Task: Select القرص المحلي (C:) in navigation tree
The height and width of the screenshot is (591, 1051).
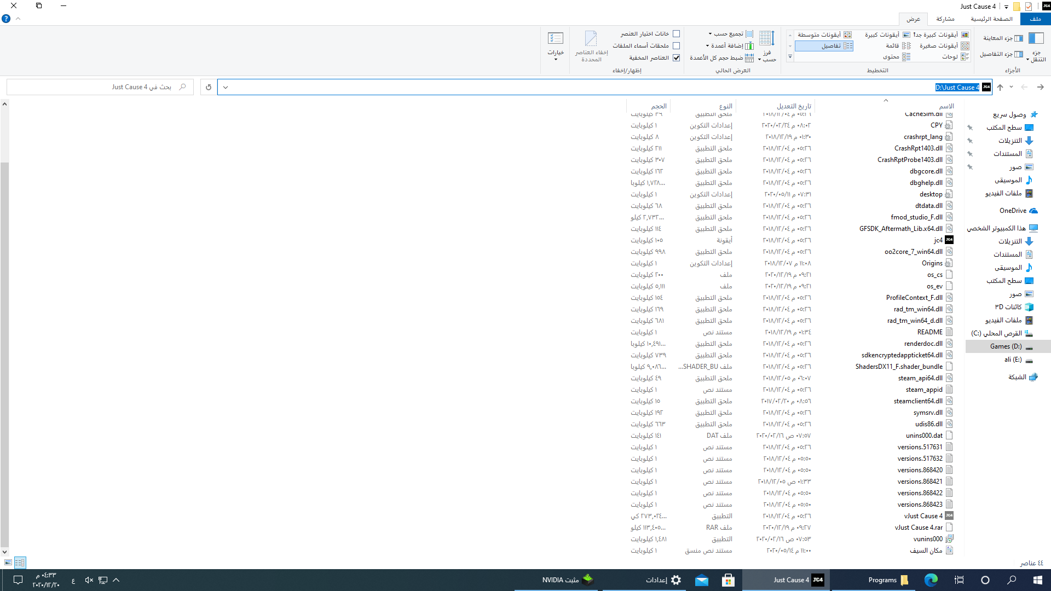Action: pos(1002,333)
